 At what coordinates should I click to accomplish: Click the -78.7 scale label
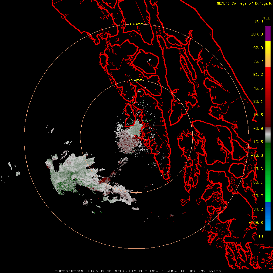257,196
